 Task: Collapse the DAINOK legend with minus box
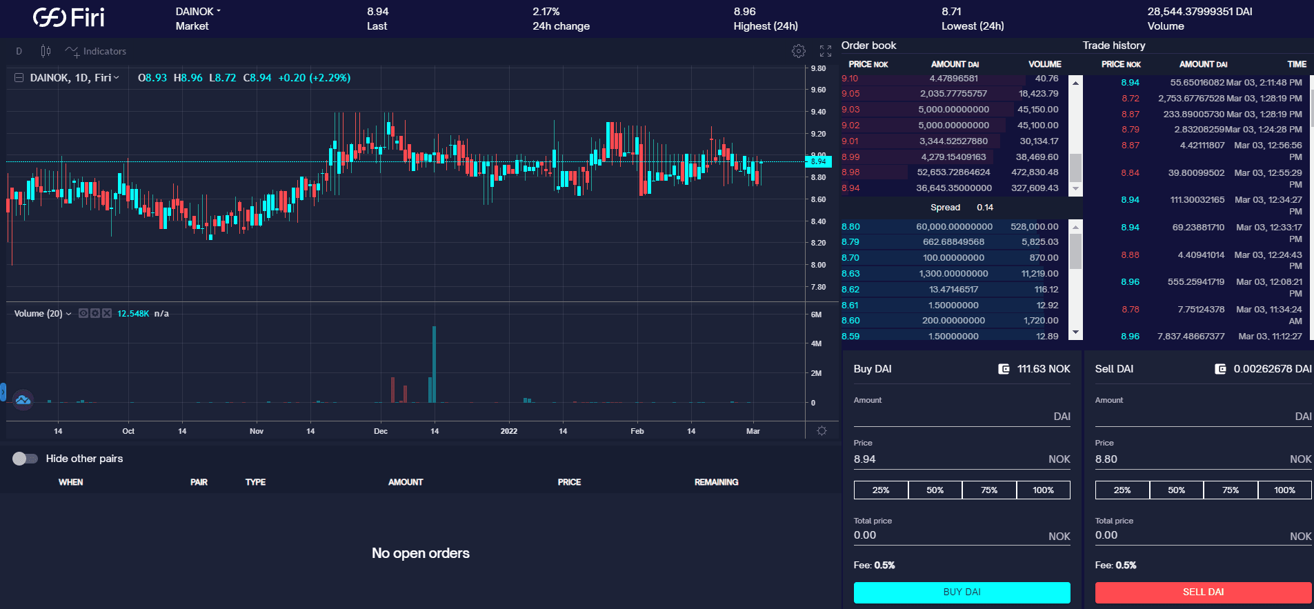tap(19, 78)
